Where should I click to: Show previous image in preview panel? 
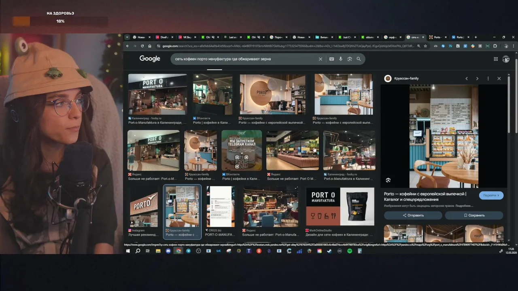pos(467,78)
